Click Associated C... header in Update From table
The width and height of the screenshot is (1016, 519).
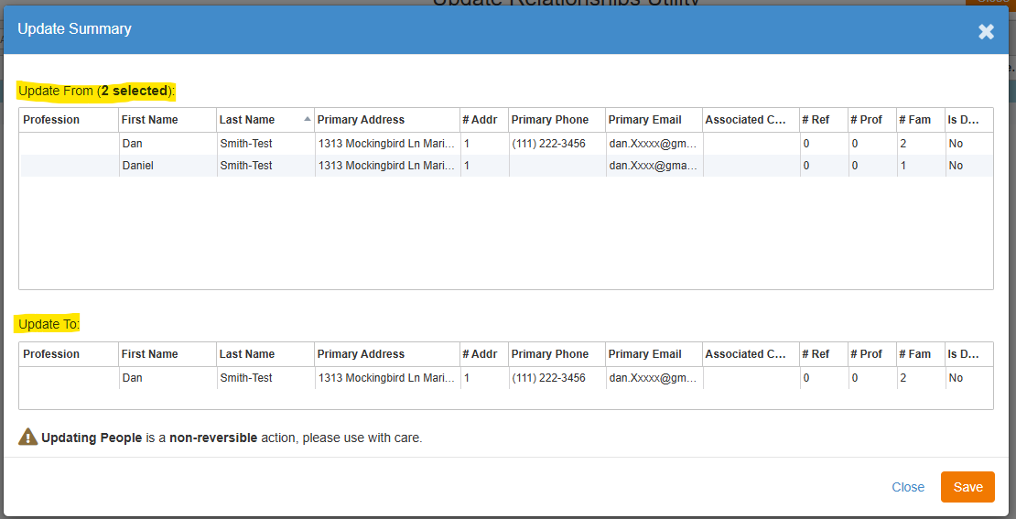click(x=751, y=120)
